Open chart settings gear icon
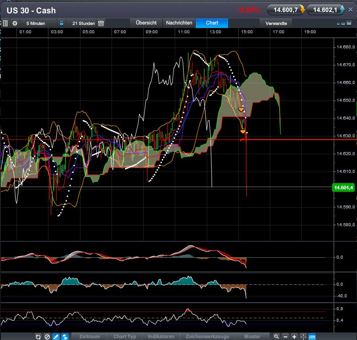 [x=15, y=23]
